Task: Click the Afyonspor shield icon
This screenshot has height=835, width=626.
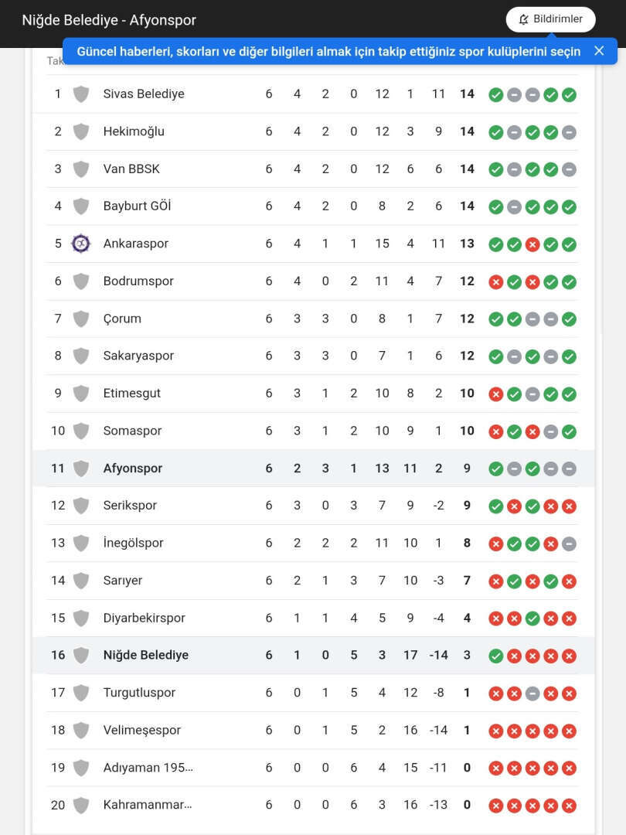Action: coord(80,469)
